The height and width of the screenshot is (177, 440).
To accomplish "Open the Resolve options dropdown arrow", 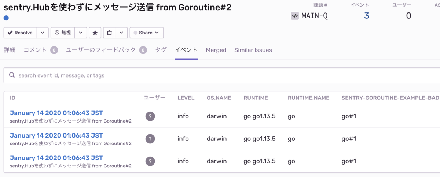I will coord(42,33).
